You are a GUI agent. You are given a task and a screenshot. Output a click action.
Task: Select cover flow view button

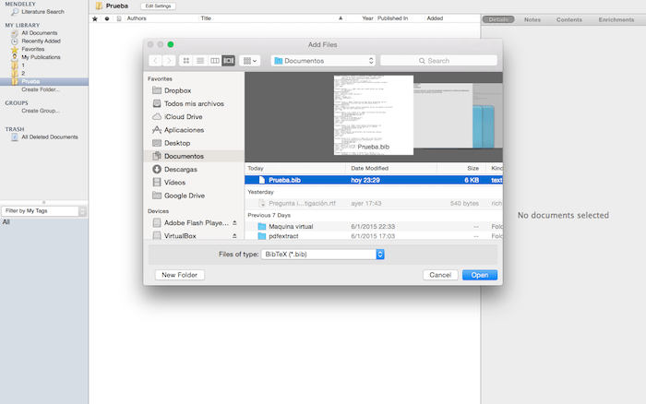point(228,61)
